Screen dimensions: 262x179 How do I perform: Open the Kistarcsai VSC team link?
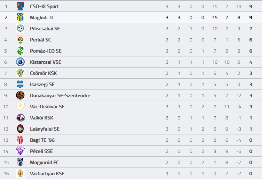[46, 62]
